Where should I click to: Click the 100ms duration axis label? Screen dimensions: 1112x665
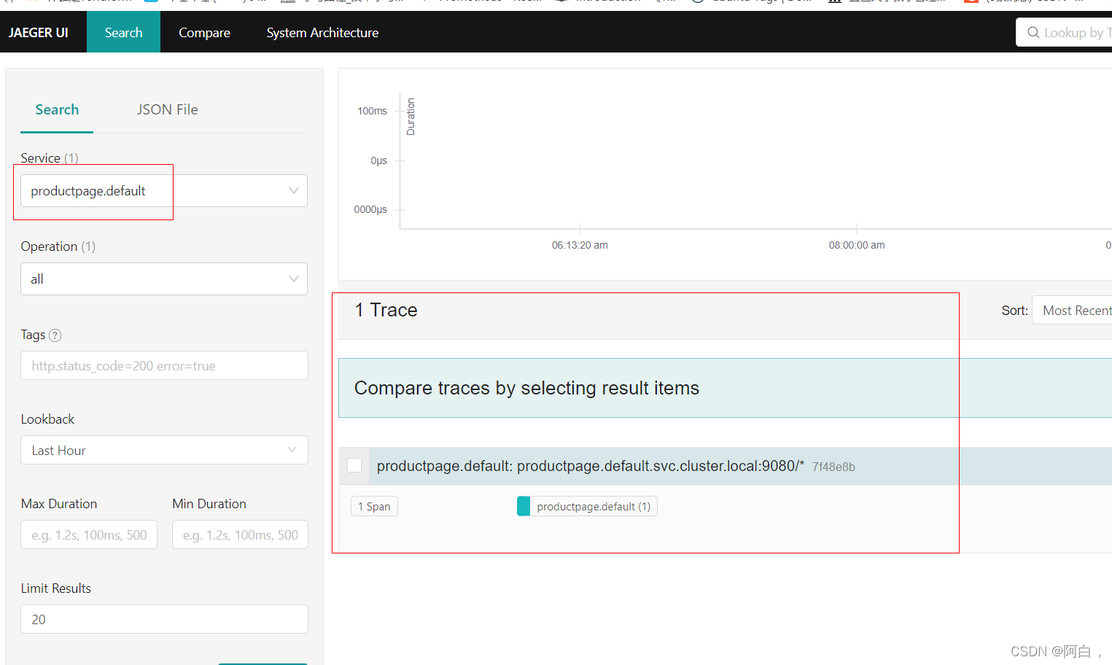tap(372, 111)
